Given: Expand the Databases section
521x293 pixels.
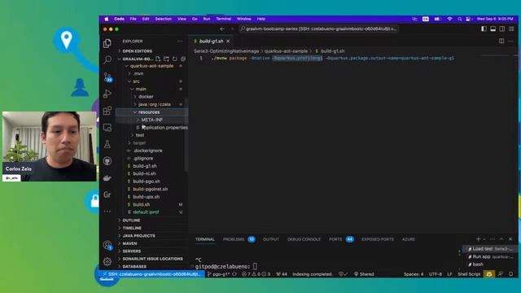Looking at the screenshot, I should coord(151,266).
